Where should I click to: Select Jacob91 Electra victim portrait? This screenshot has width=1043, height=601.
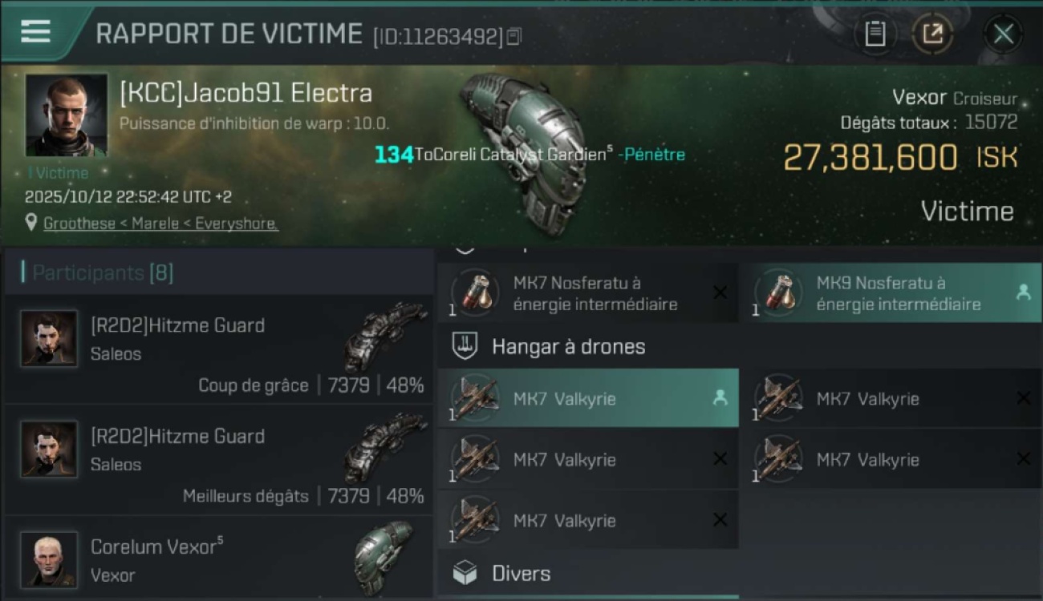point(67,115)
